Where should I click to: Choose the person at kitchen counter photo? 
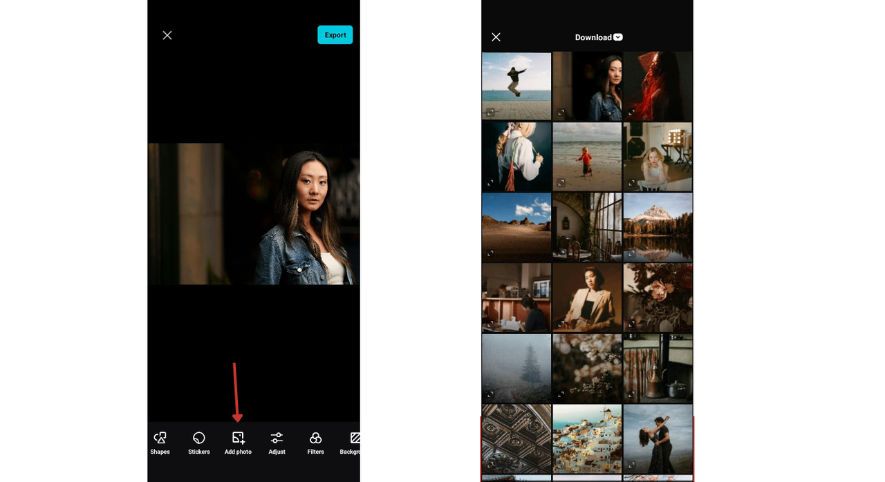click(516, 298)
